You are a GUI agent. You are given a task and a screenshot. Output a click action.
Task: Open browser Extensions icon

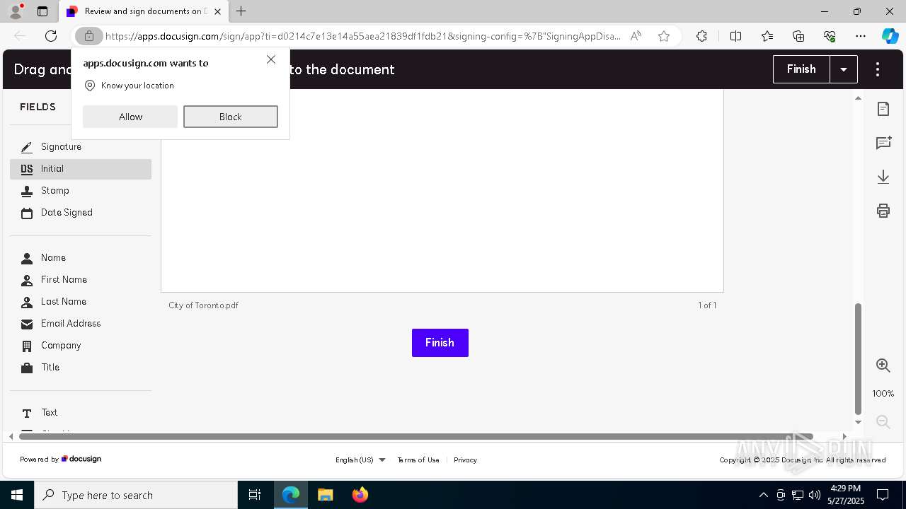pos(701,36)
